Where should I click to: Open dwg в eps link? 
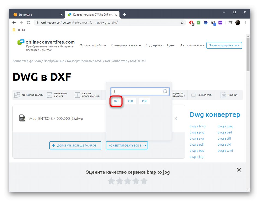coord(197,151)
